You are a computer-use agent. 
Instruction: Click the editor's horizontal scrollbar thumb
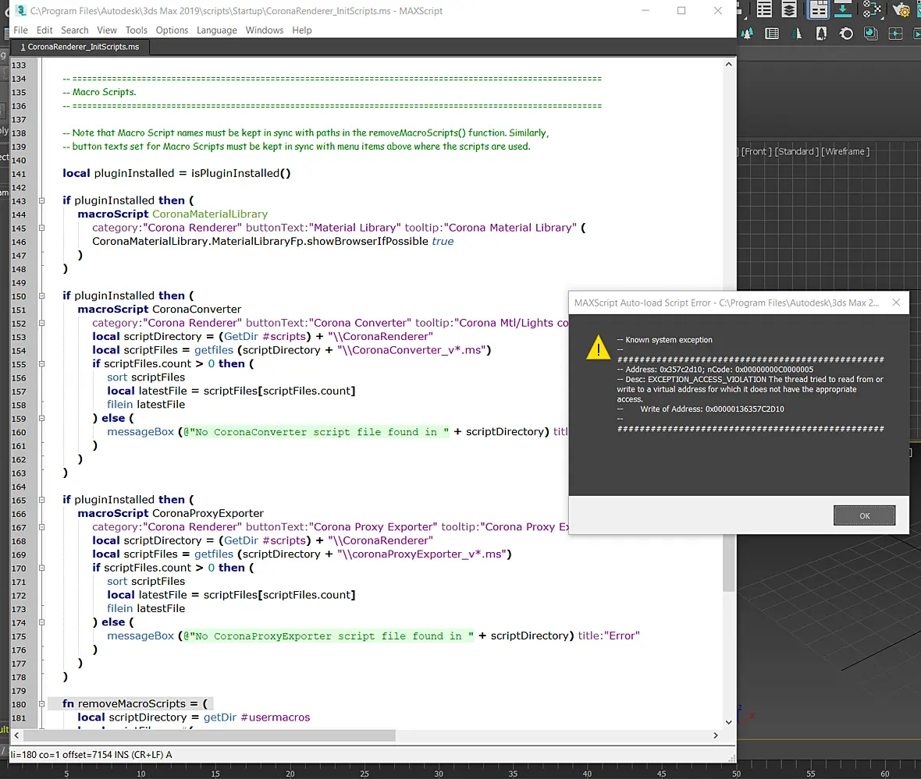click(209, 735)
